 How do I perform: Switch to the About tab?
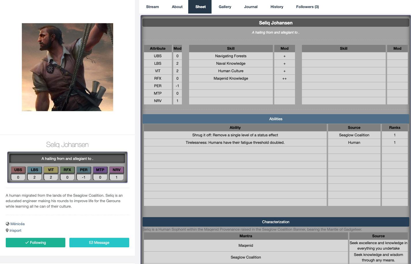177,7
